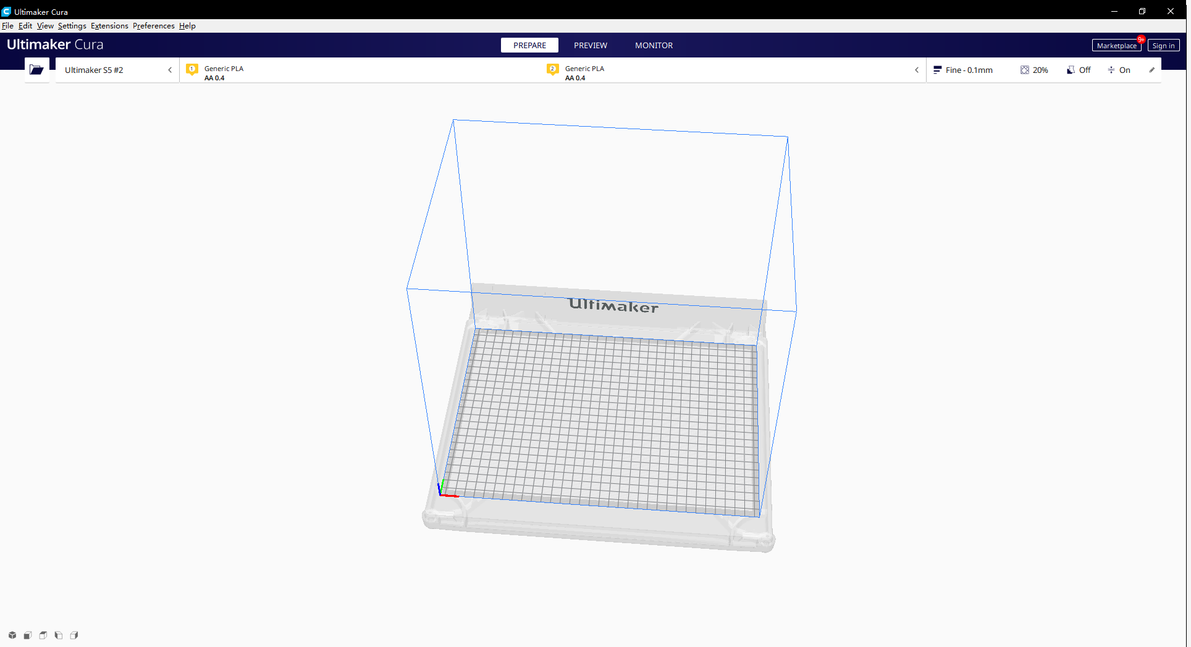
Task: Close the Ultimaker Cura window
Action: tap(1171, 11)
